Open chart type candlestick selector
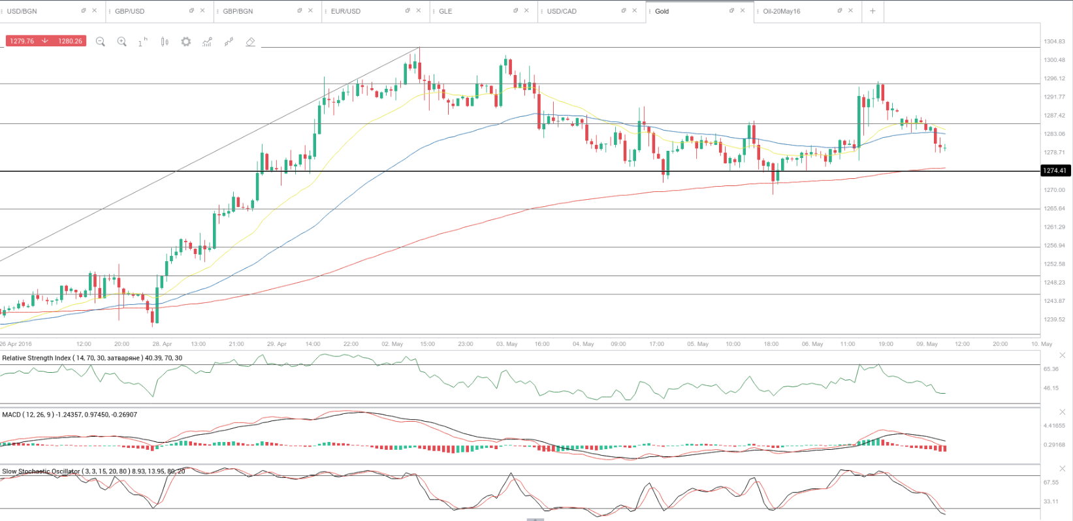 point(165,42)
